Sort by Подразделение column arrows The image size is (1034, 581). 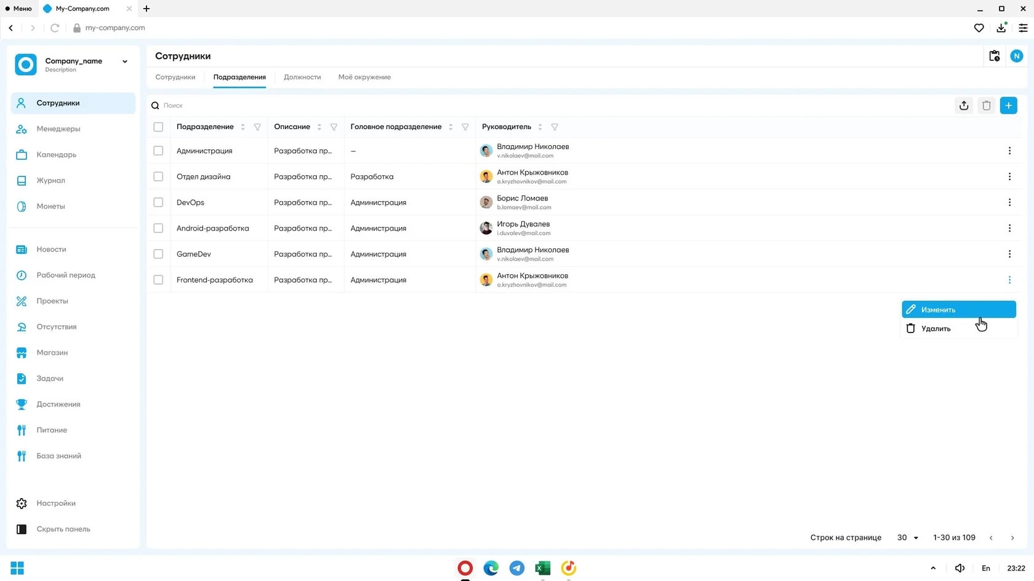click(x=242, y=127)
